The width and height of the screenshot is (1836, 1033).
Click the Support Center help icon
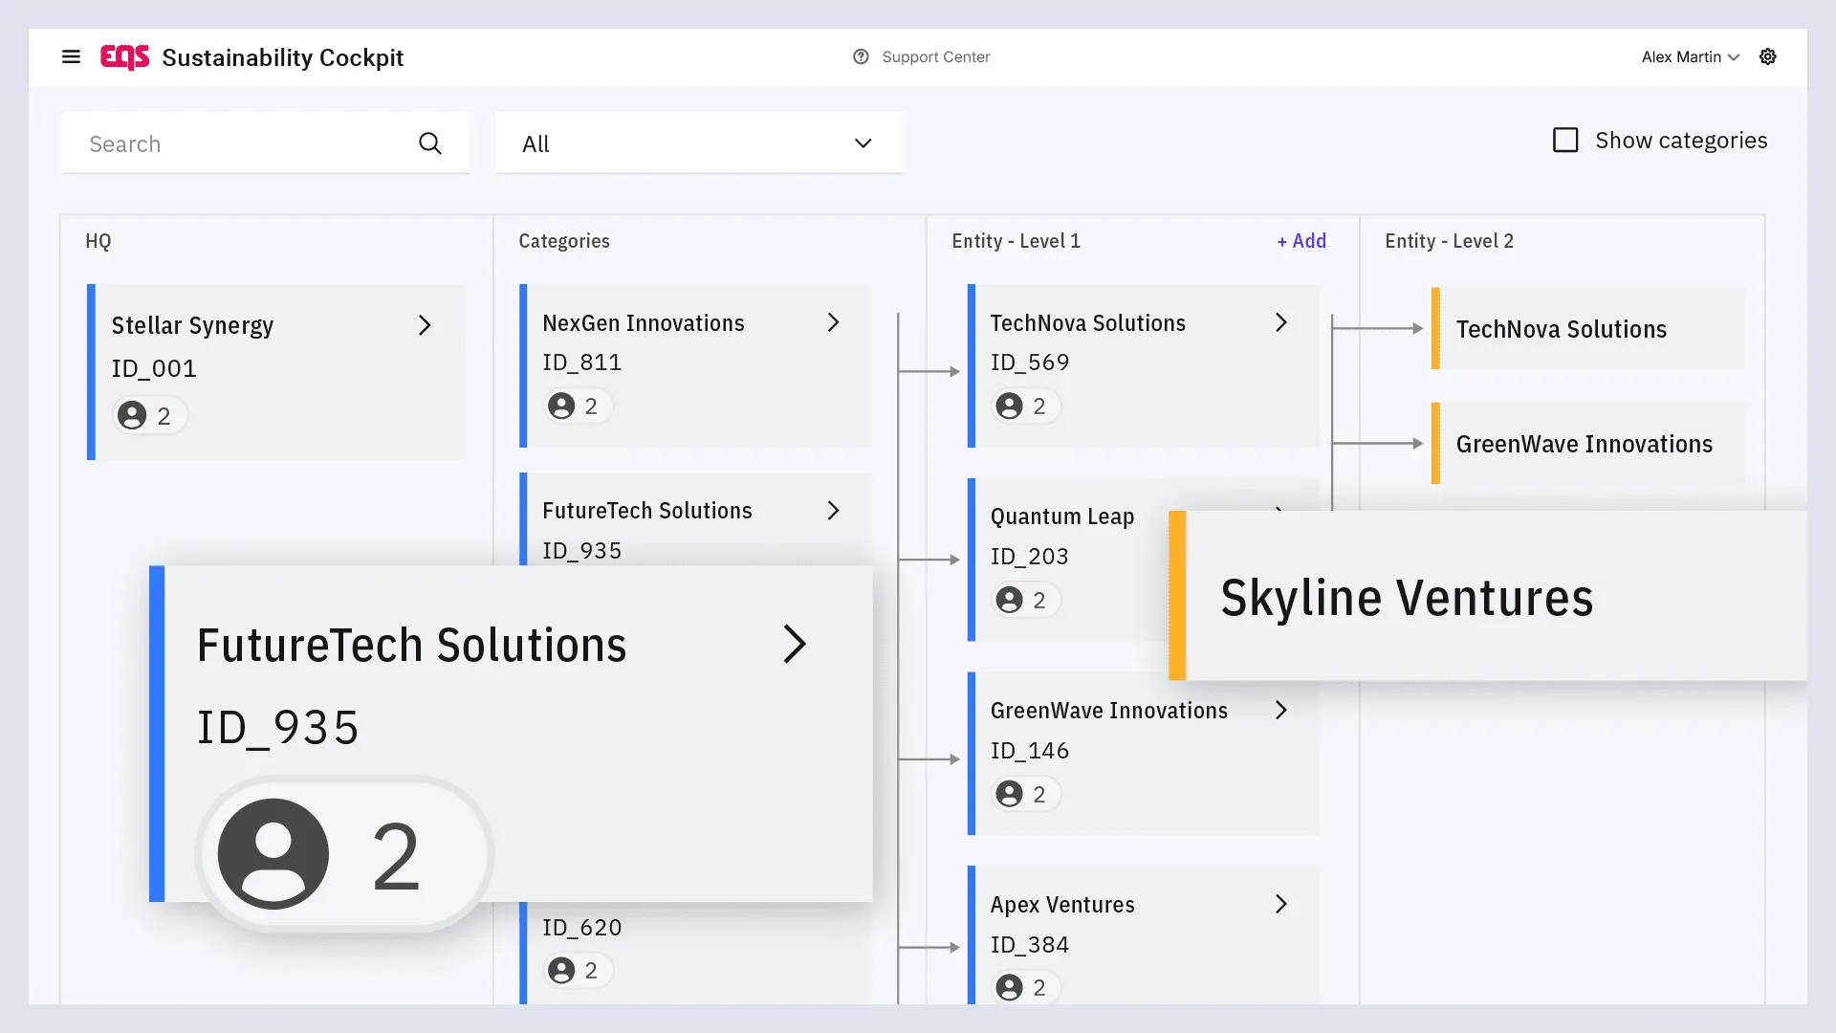point(861,57)
